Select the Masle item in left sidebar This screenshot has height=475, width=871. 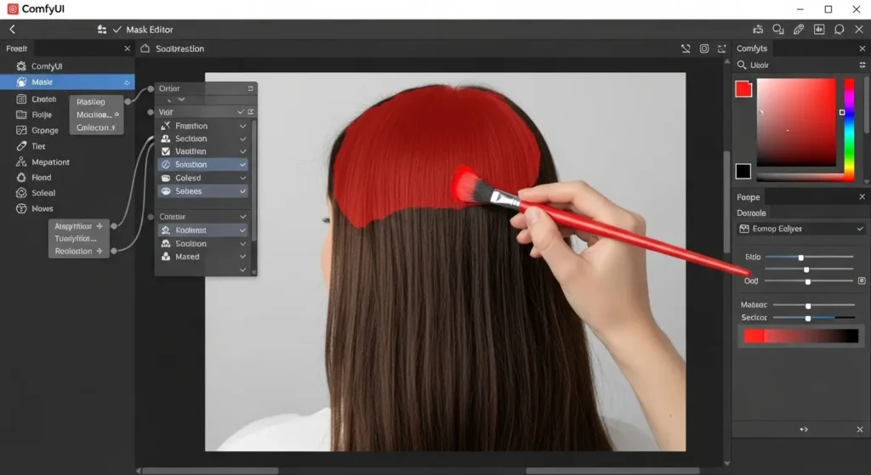coord(43,82)
